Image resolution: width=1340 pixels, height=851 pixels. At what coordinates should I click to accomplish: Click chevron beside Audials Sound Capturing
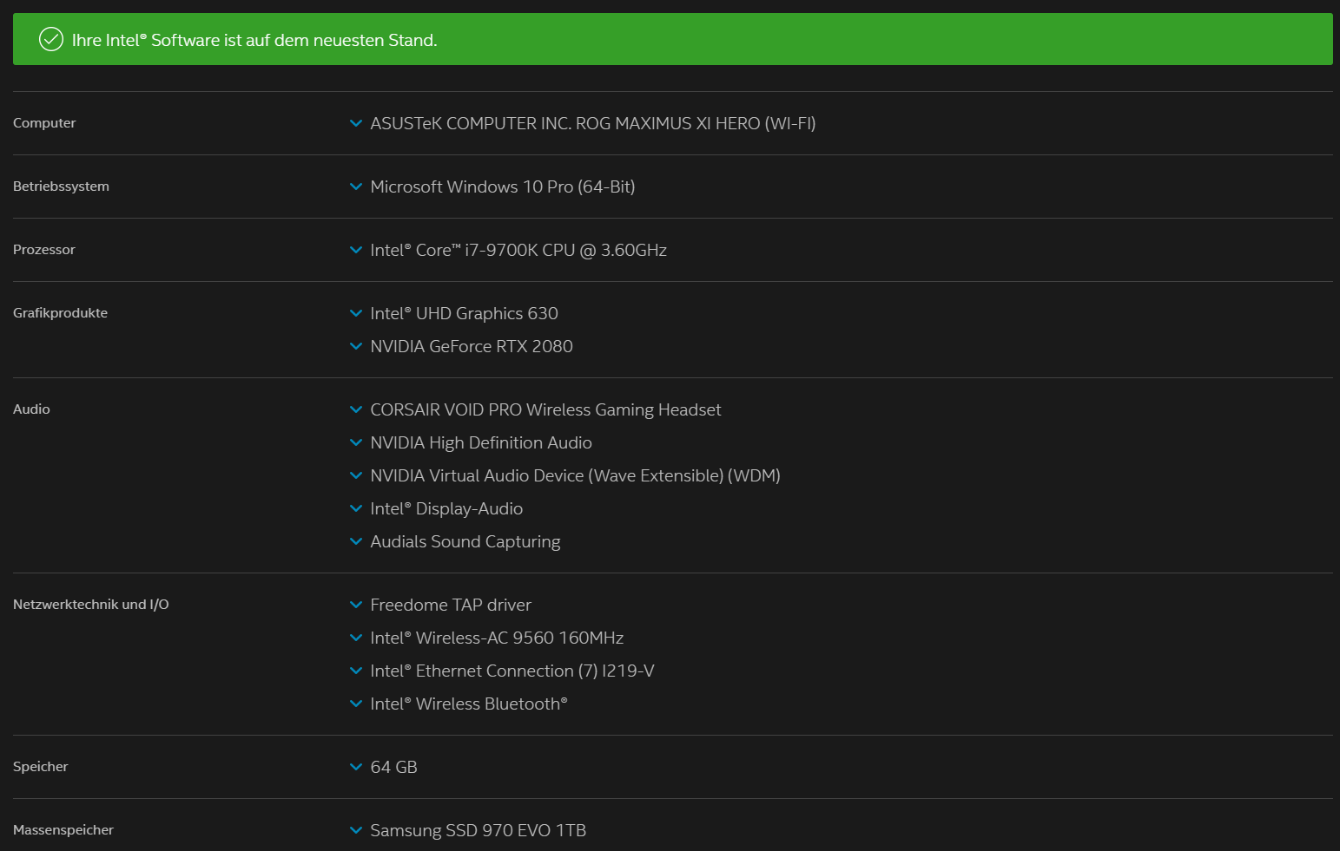tap(355, 541)
